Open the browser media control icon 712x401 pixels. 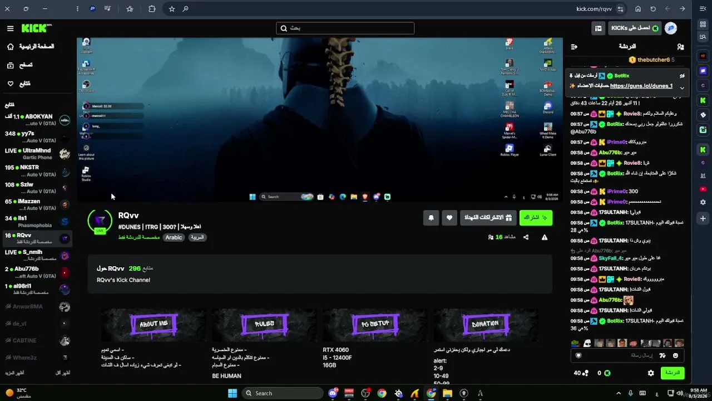coord(107,9)
